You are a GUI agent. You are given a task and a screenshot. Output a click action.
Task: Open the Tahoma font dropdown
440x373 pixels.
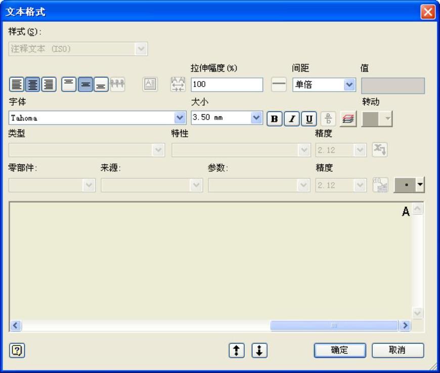point(180,118)
